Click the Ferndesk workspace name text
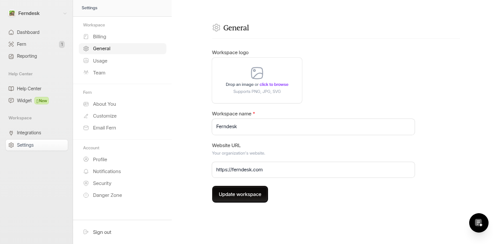 (x=29, y=13)
